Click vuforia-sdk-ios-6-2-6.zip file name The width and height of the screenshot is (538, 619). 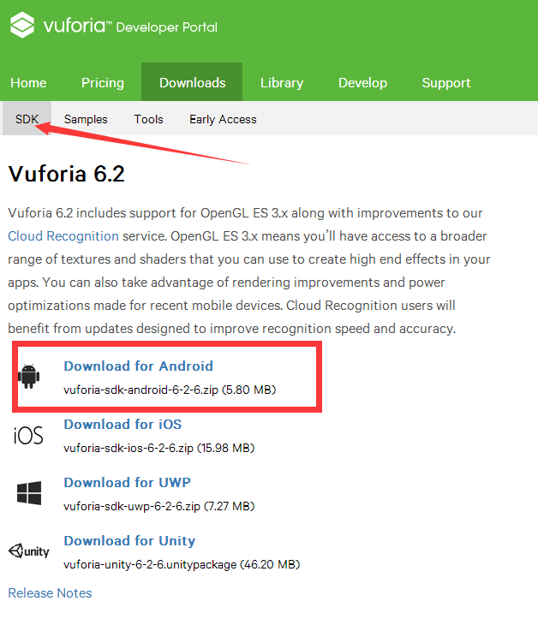click(x=129, y=448)
